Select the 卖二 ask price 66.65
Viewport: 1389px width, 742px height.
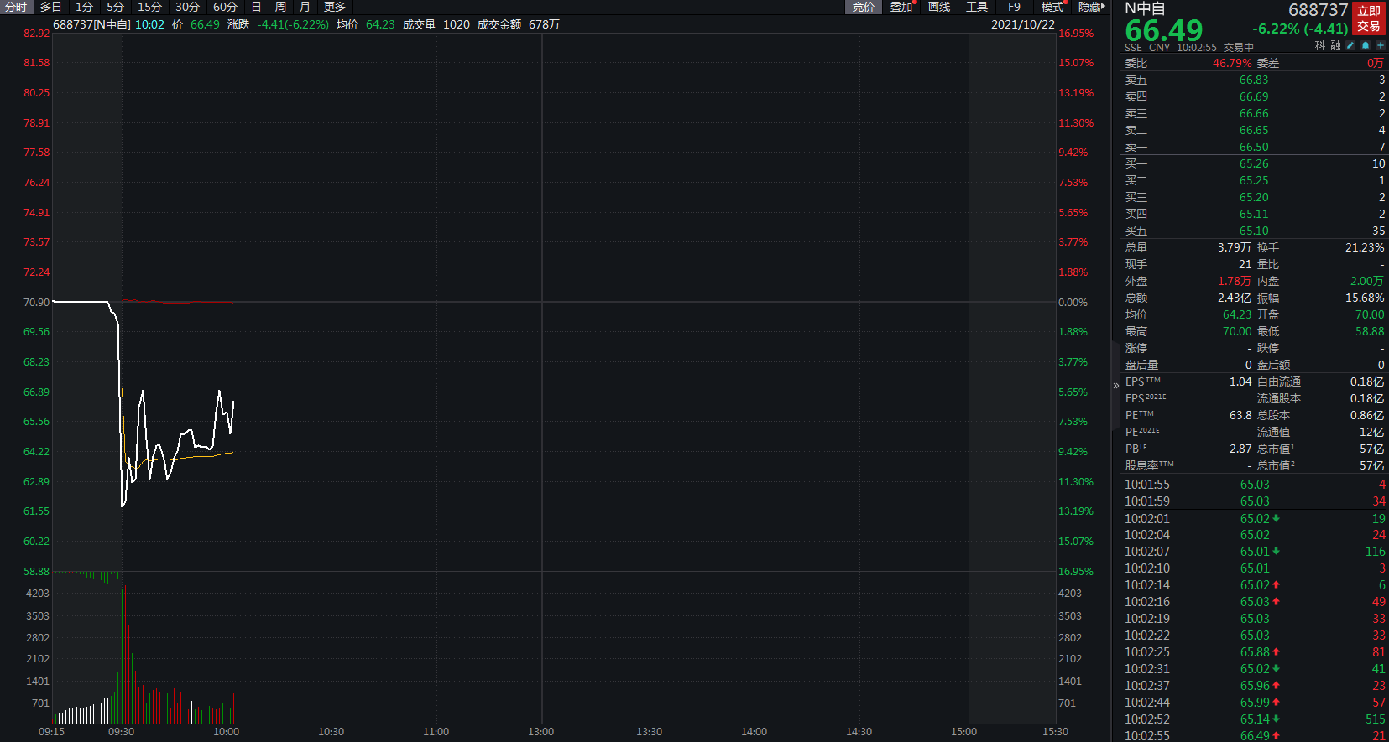click(1254, 130)
